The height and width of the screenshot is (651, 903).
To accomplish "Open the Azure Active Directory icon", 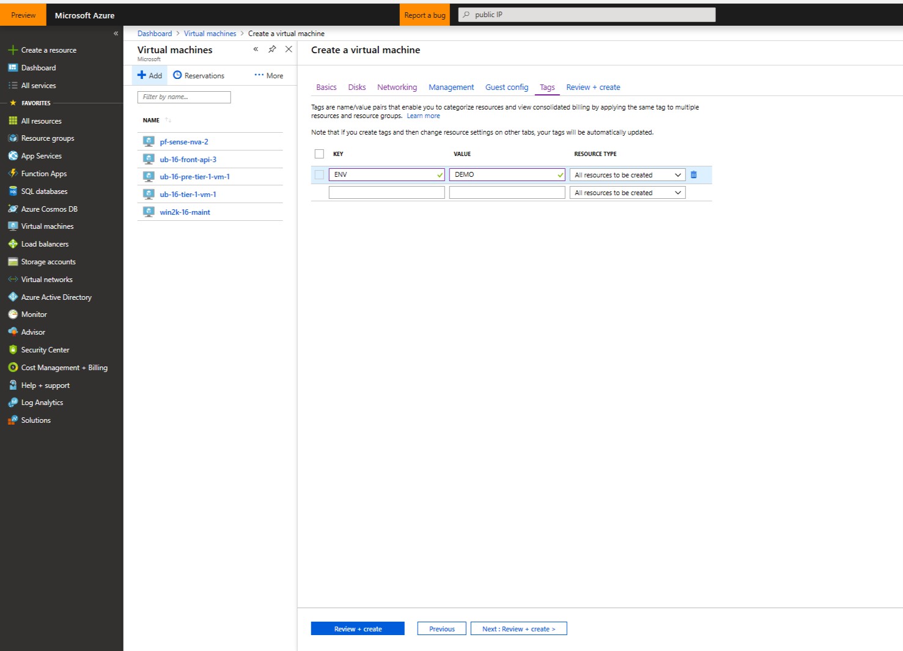I will [13, 297].
